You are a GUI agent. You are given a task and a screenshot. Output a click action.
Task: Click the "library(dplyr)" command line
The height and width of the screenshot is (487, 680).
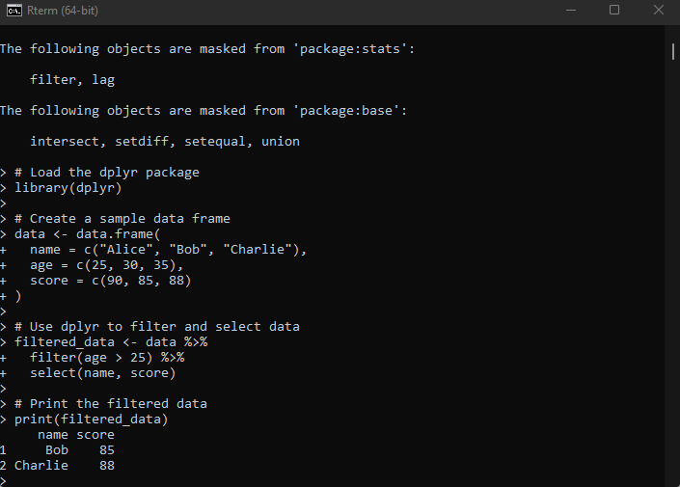point(68,188)
